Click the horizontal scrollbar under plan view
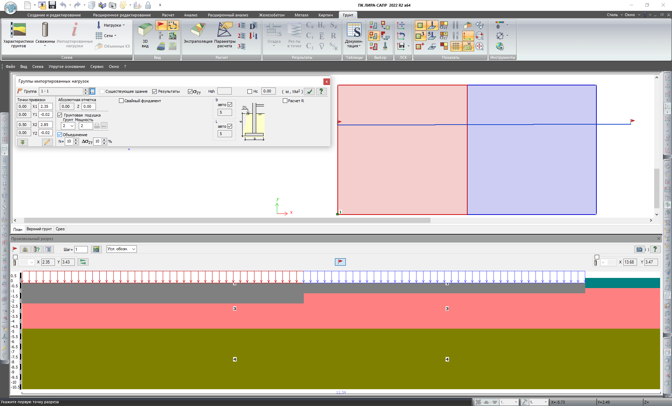The width and height of the screenshot is (672, 406). [227, 220]
